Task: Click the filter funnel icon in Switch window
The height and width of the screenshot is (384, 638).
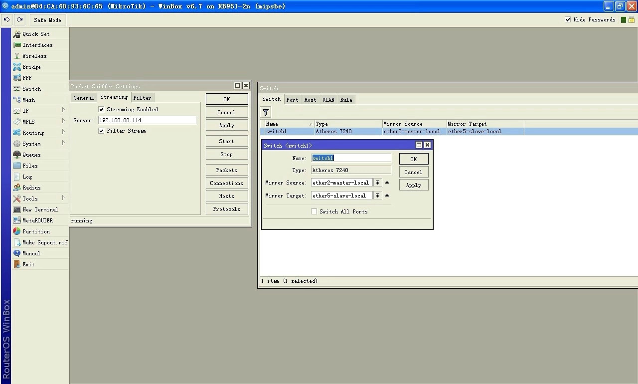Action: point(266,113)
